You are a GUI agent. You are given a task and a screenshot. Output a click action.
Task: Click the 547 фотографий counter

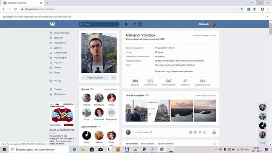pyautogui.click(x=169, y=82)
